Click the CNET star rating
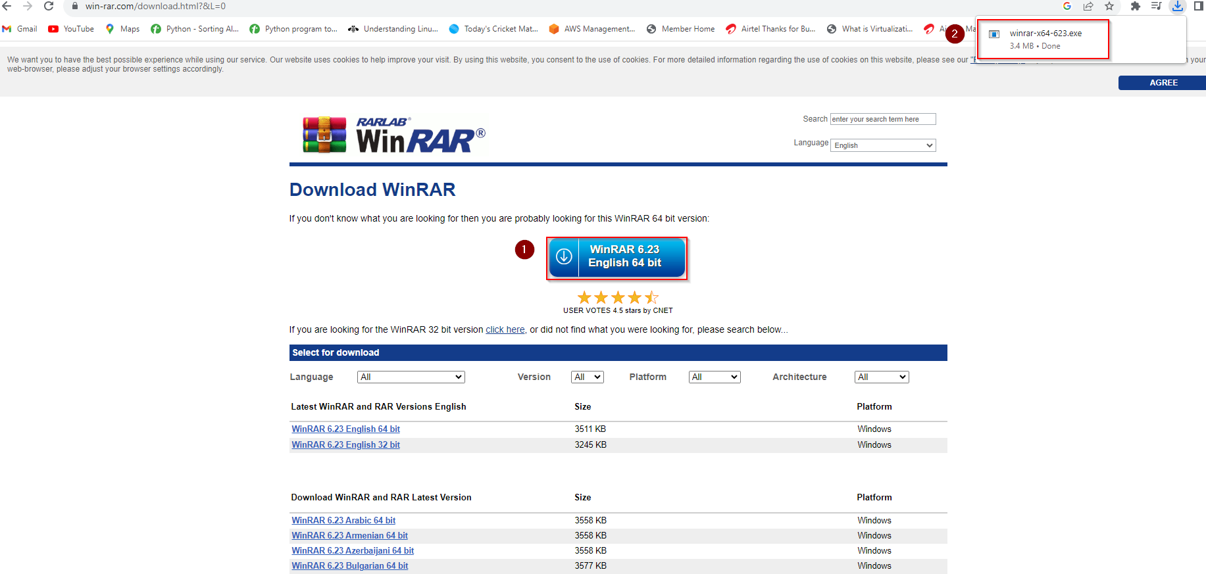The width and height of the screenshot is (1206, 574). coord(618,297)
